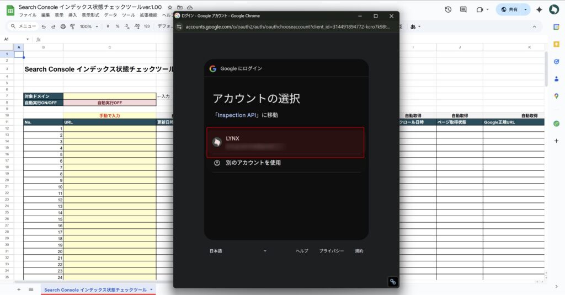The width and height of the screenshot is (565, 295).
Task: Open the 挿入 menu
Action: [x=73, y=15]
